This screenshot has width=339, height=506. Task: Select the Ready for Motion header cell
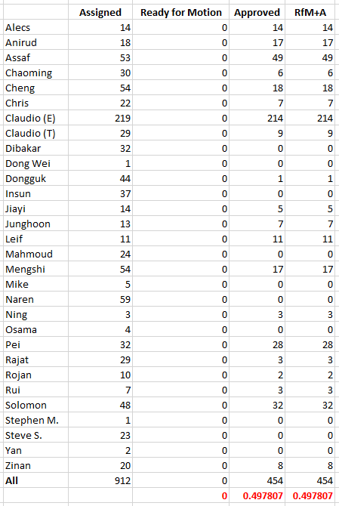(181, 12)
